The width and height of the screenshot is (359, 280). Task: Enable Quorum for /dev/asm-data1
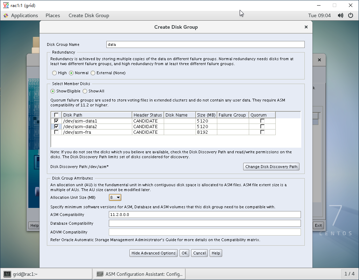click(x=262, y=121)
